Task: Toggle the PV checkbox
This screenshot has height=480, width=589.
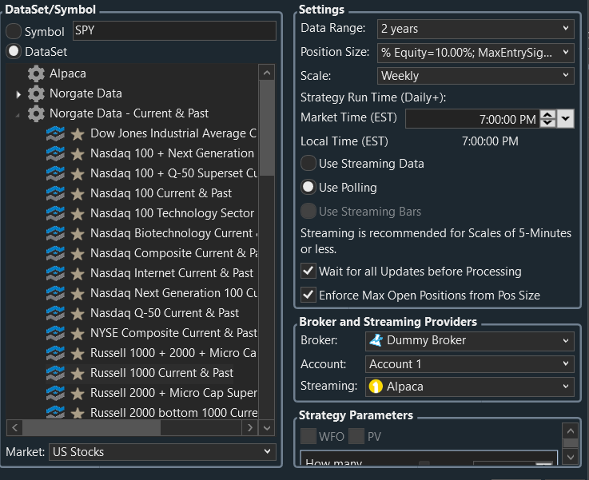Action: tap(356, 436)
